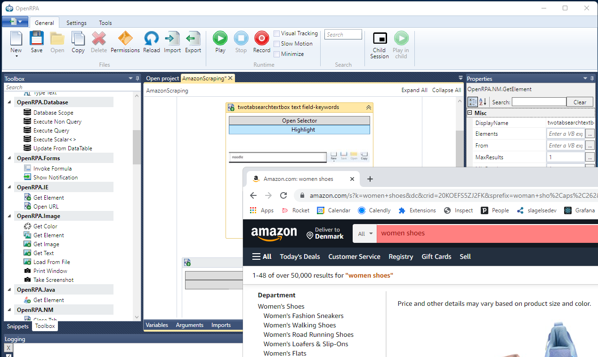Open the Variables tab in designer
Viewport: 598px width, 357px height.
pyautogui.click(x=157, y=325)
